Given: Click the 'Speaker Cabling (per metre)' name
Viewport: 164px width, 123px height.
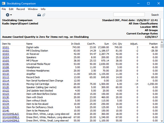Looking at the screenshot, I should tap(41, 87).
